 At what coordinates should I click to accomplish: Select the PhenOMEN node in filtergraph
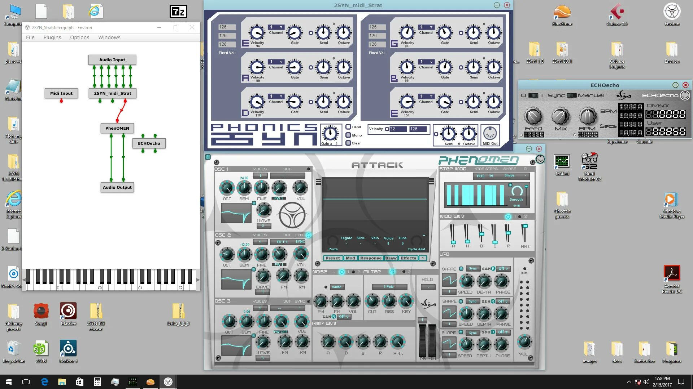[117, 128]
